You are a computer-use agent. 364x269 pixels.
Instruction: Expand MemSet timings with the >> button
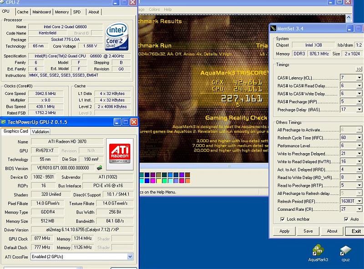[359, 69]
